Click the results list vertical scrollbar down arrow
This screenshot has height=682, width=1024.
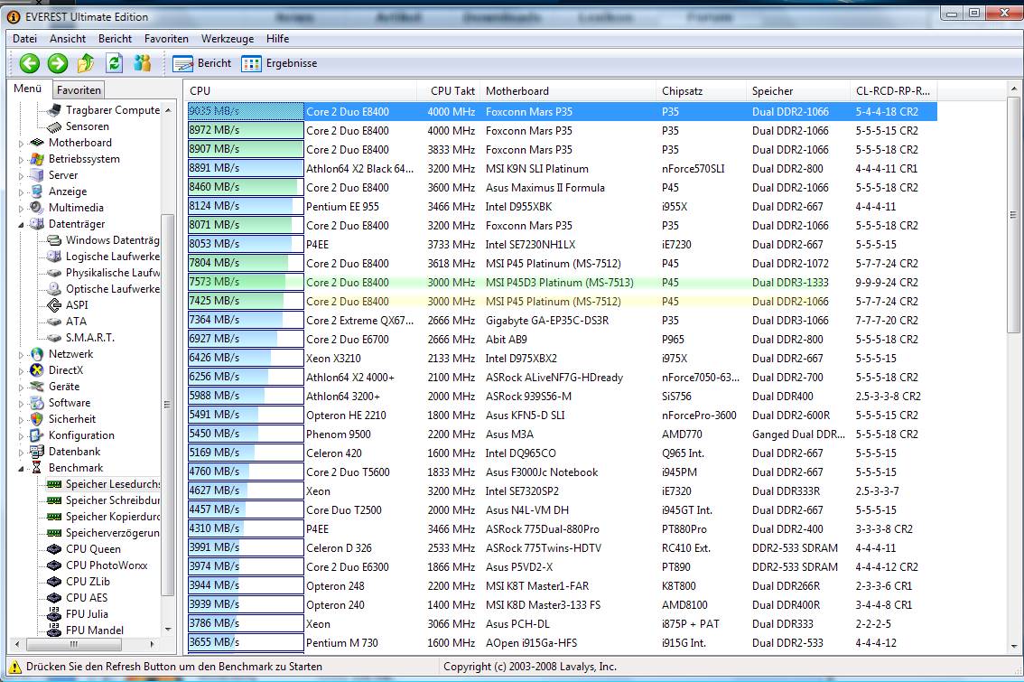tap(1013, 646)
